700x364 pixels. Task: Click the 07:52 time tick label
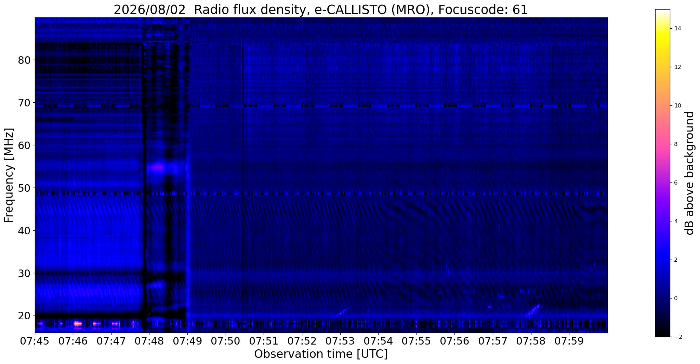pos(302,341)
